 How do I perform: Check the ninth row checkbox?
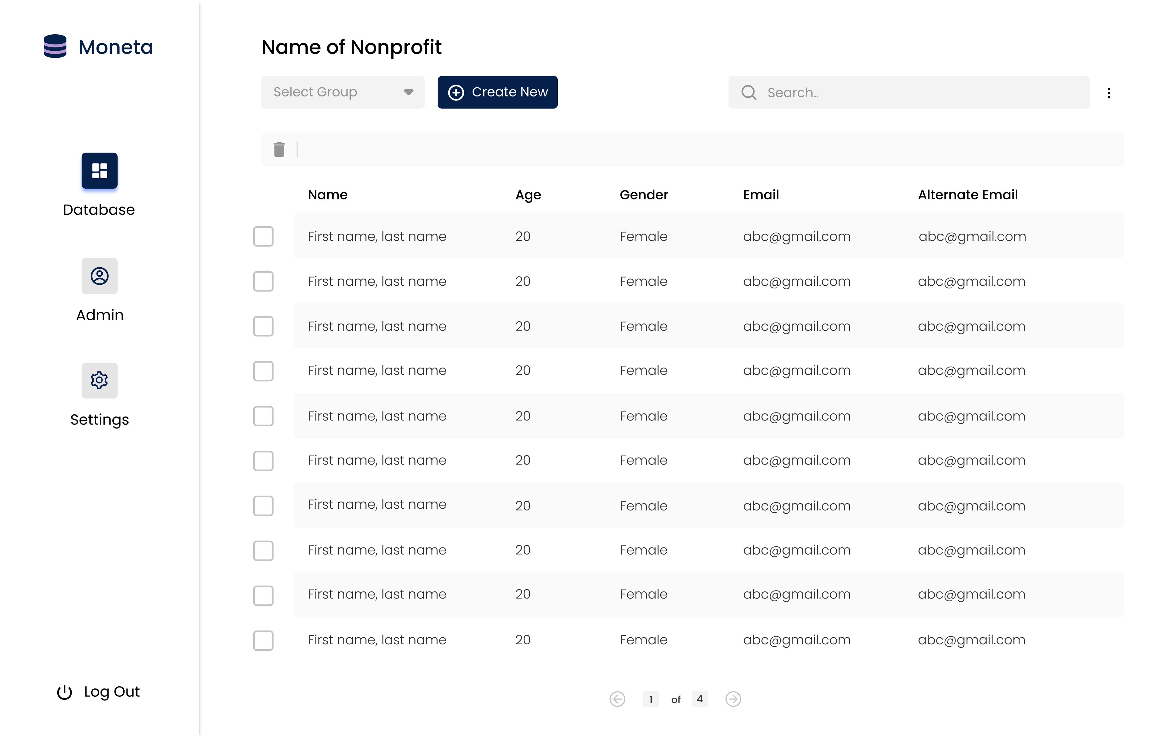pos(263,595)
